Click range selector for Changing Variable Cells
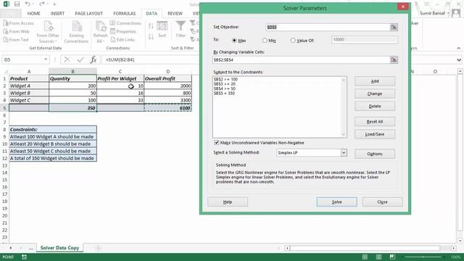 point(394,59)
